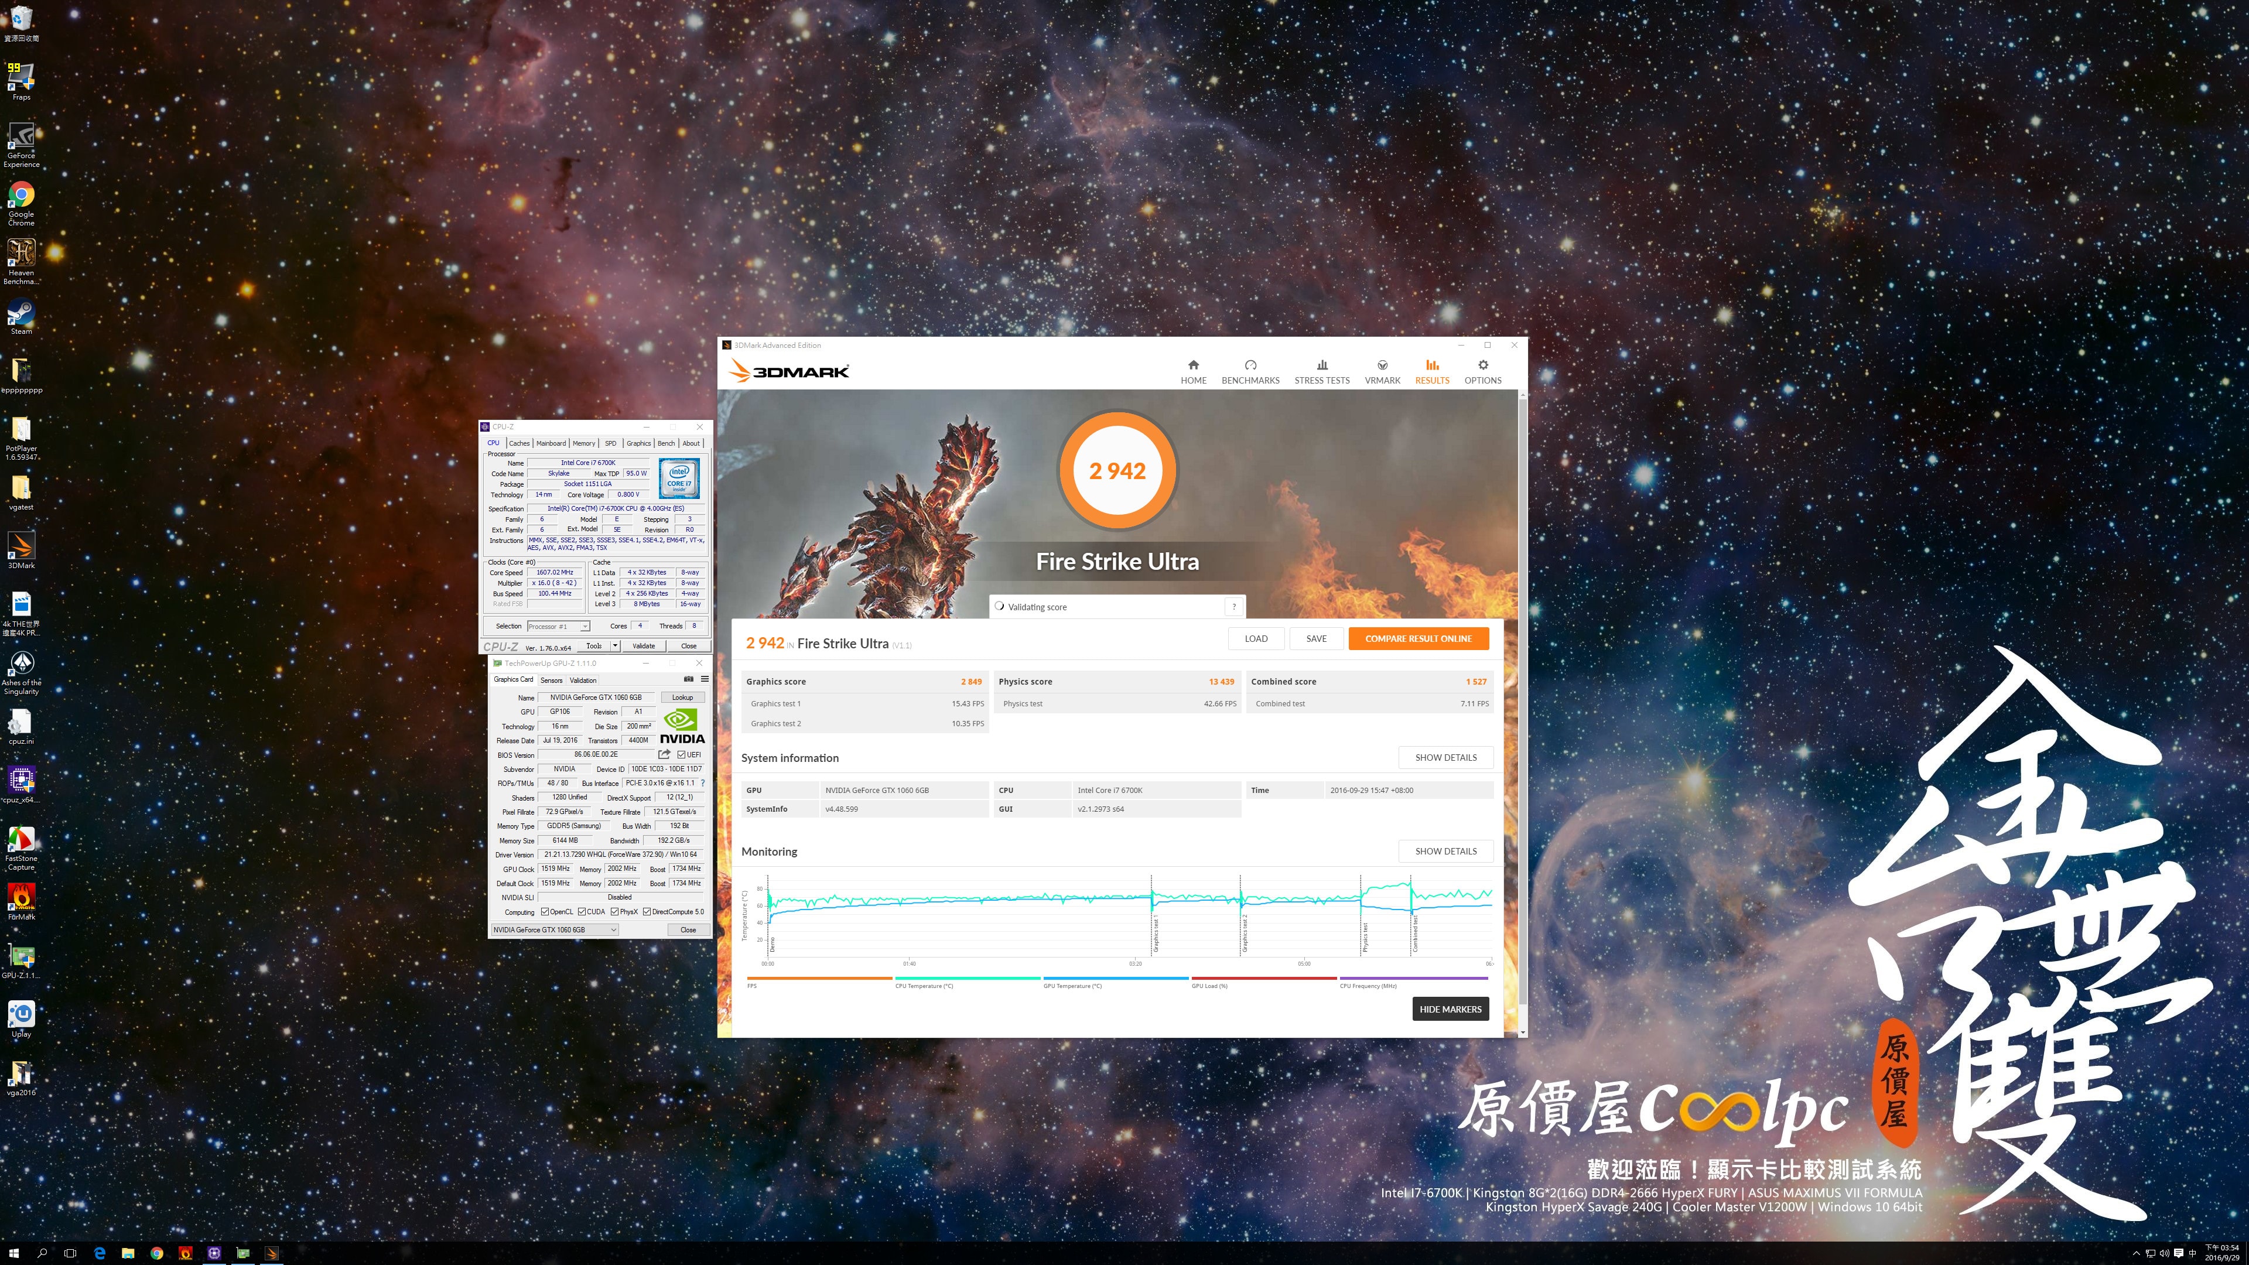The width and height of the screenshot is (2249, 1265).
Task: Click the Bus Interface question mark in GPU-Z
Action: coord(703,783)
